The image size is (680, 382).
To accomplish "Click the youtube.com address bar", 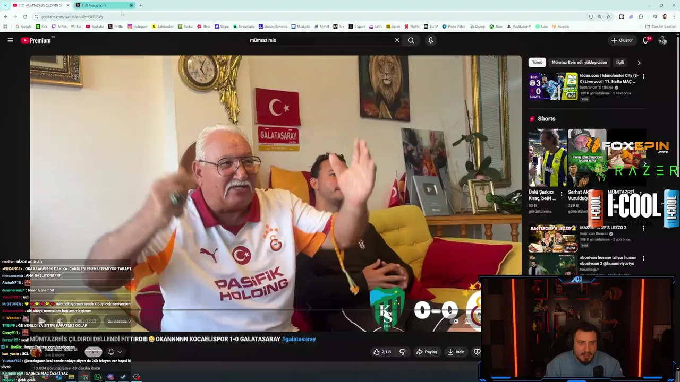I will [x=308, y=16].
